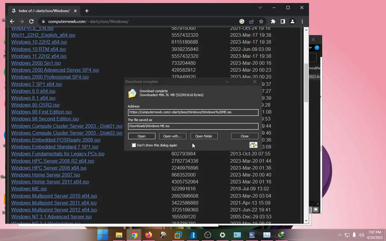Viewport: 386px width, 241px height.
Task: Switch background window to large icons view
Action: (x=316, y=209)
